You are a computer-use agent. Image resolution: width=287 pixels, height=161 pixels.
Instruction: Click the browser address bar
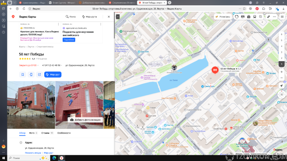137,9
